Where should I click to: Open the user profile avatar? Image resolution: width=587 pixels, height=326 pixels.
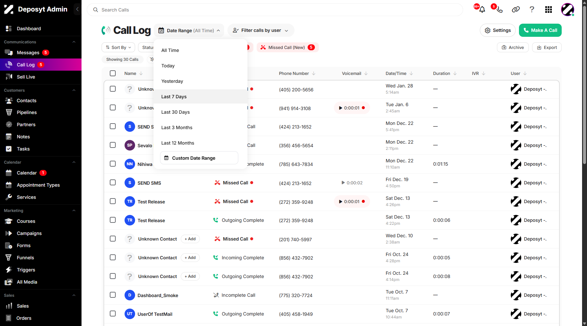coord(567,10)
